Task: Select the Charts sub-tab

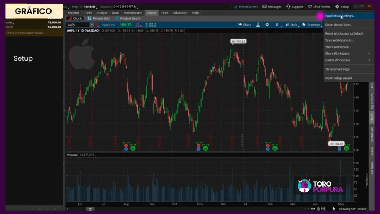Action: [x=75, y=19]
